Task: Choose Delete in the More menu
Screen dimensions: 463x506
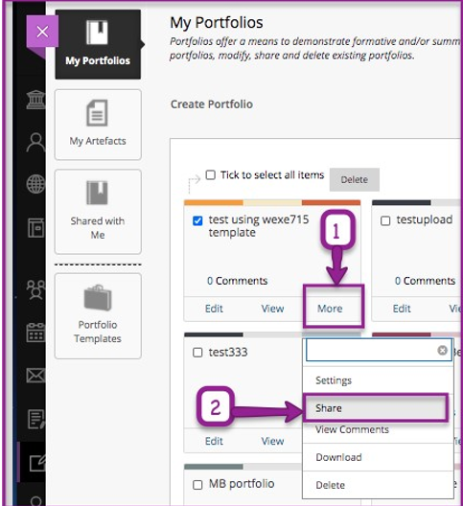Action: 378,485
